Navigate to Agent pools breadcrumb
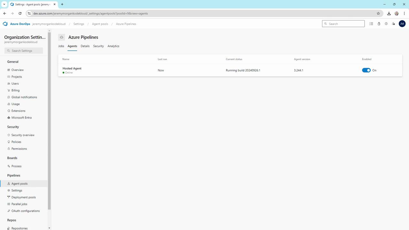 [x=100, y=24]
